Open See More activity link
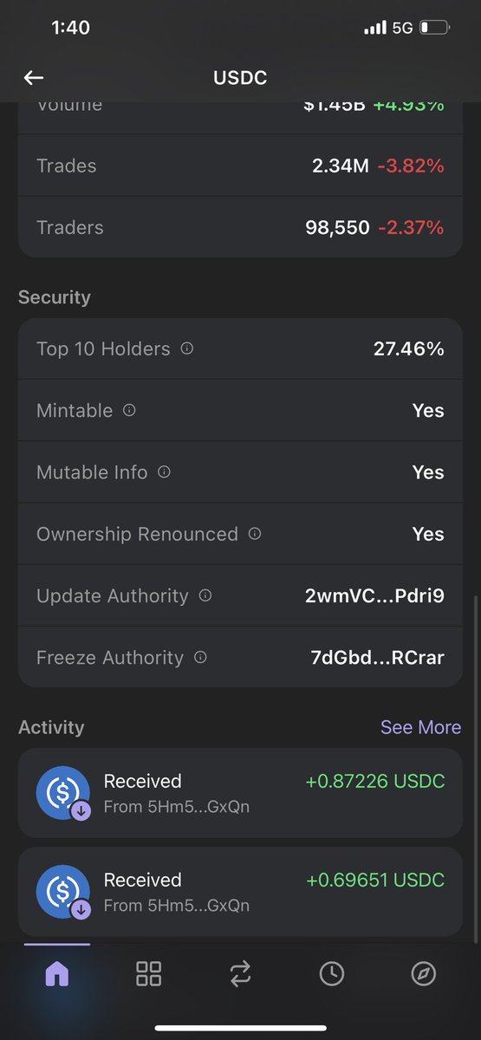Viewport: 481px width, 1040px height. pos(421,727)
